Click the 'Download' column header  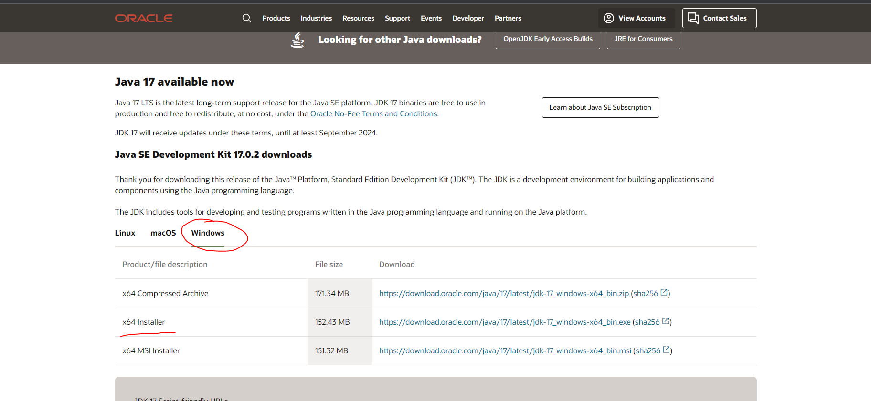click(397, 264)
